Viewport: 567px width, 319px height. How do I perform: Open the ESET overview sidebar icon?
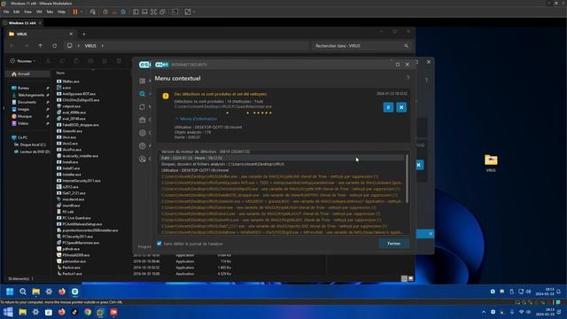point(142,81)
